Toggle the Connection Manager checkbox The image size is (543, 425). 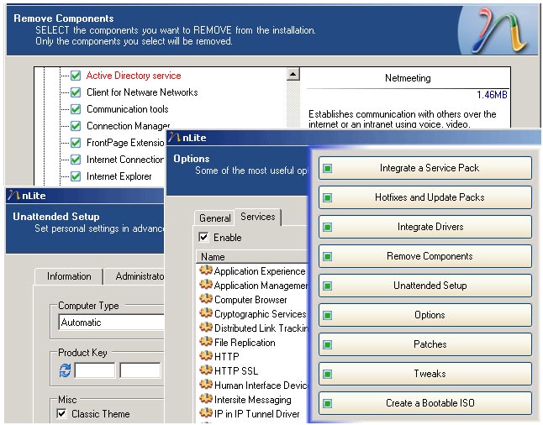76,126
